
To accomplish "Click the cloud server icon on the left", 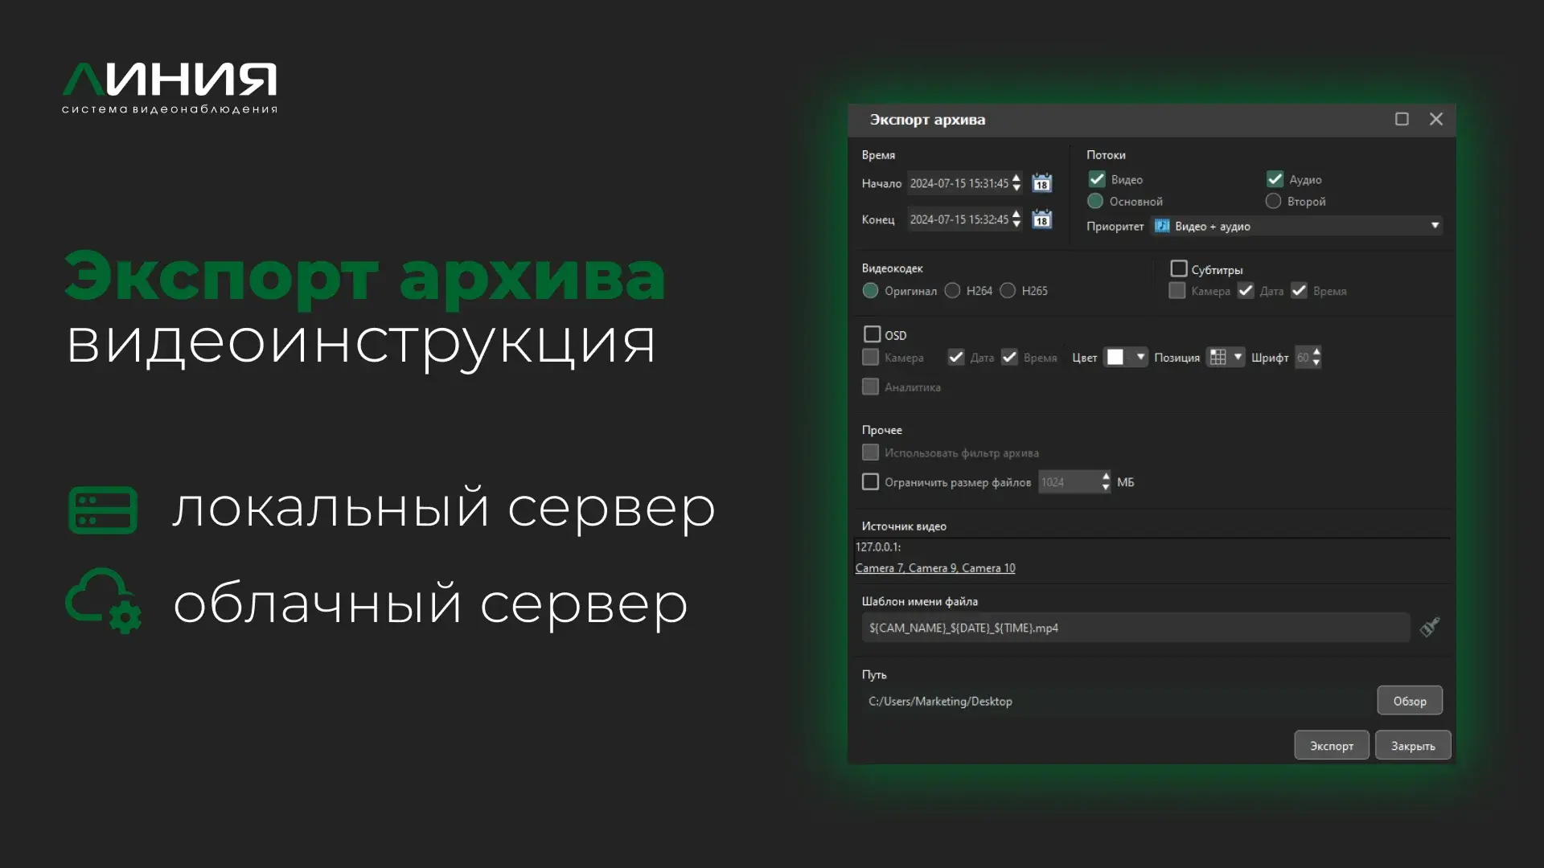I will 102,600.
